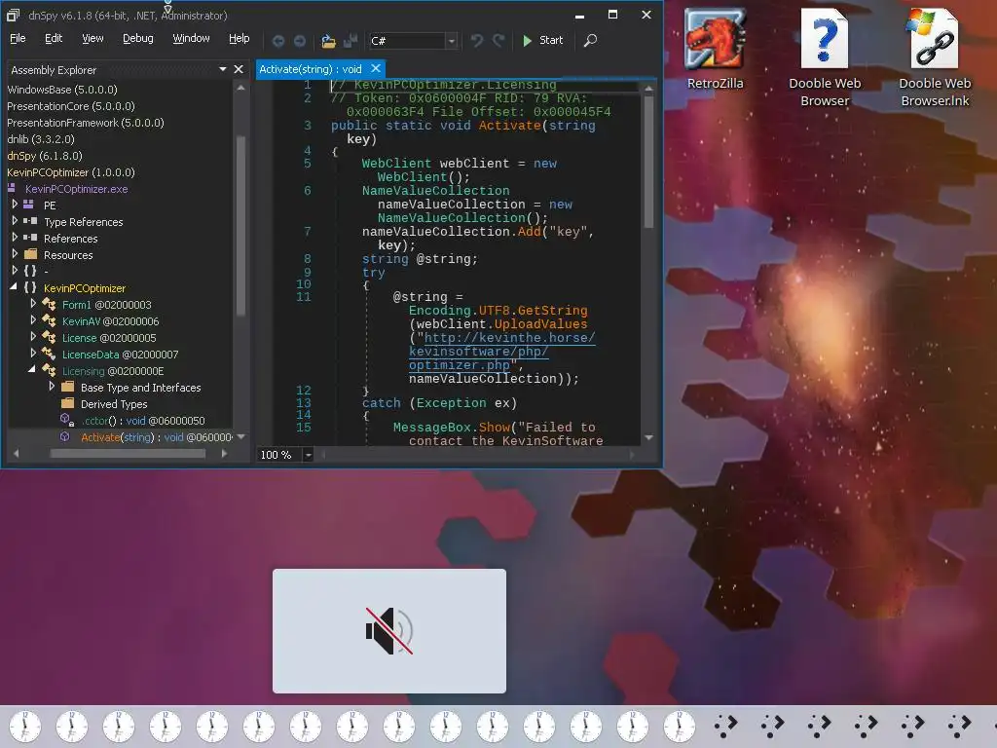Open the Help menu
This screenshot has width=997, height=748.
[240, 38]
